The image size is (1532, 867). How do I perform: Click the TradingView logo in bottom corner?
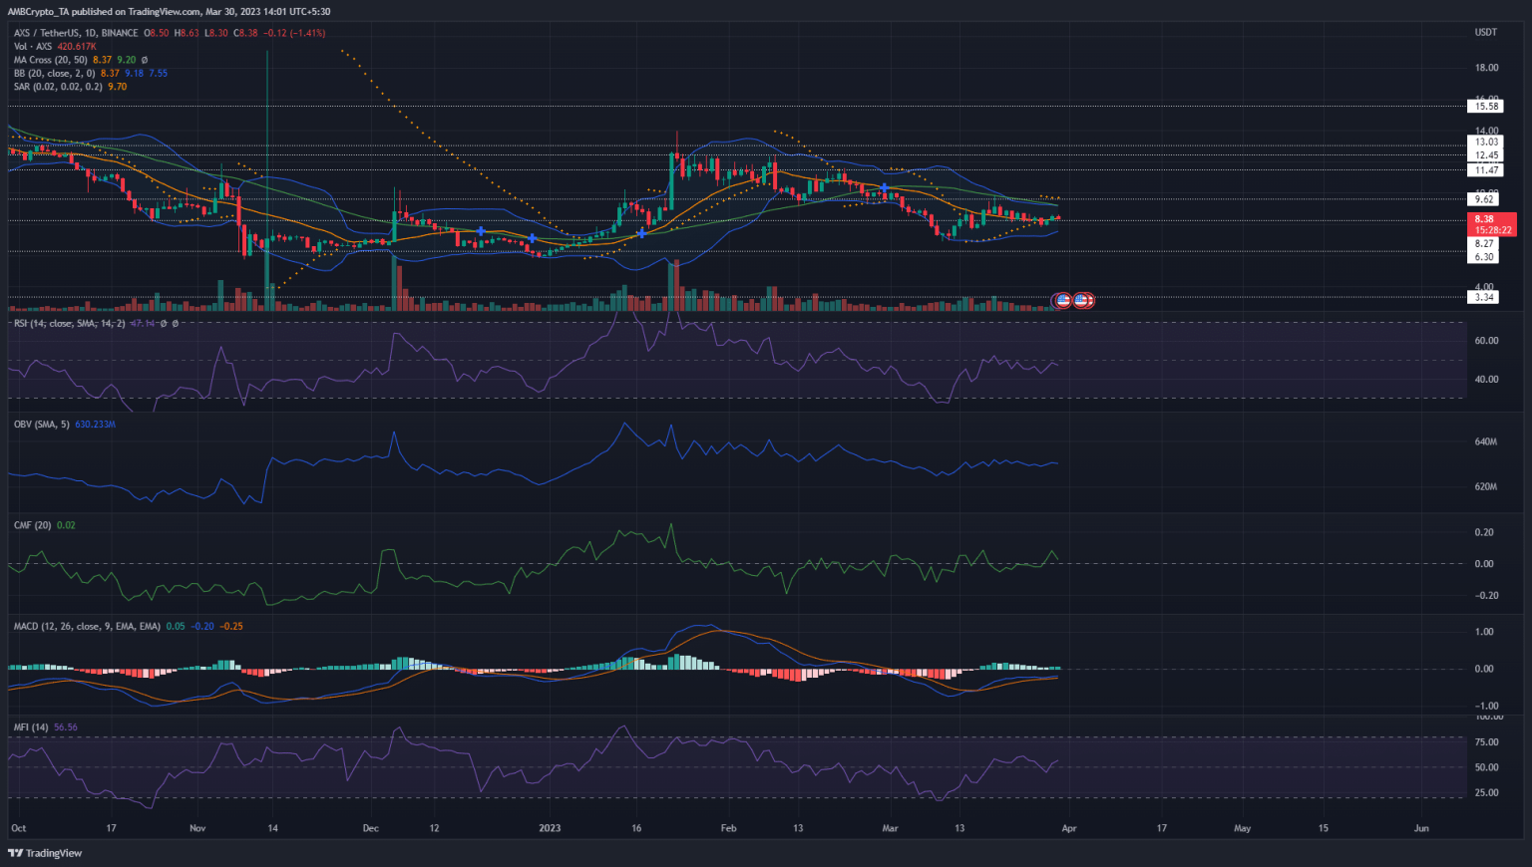coord(45,853)
